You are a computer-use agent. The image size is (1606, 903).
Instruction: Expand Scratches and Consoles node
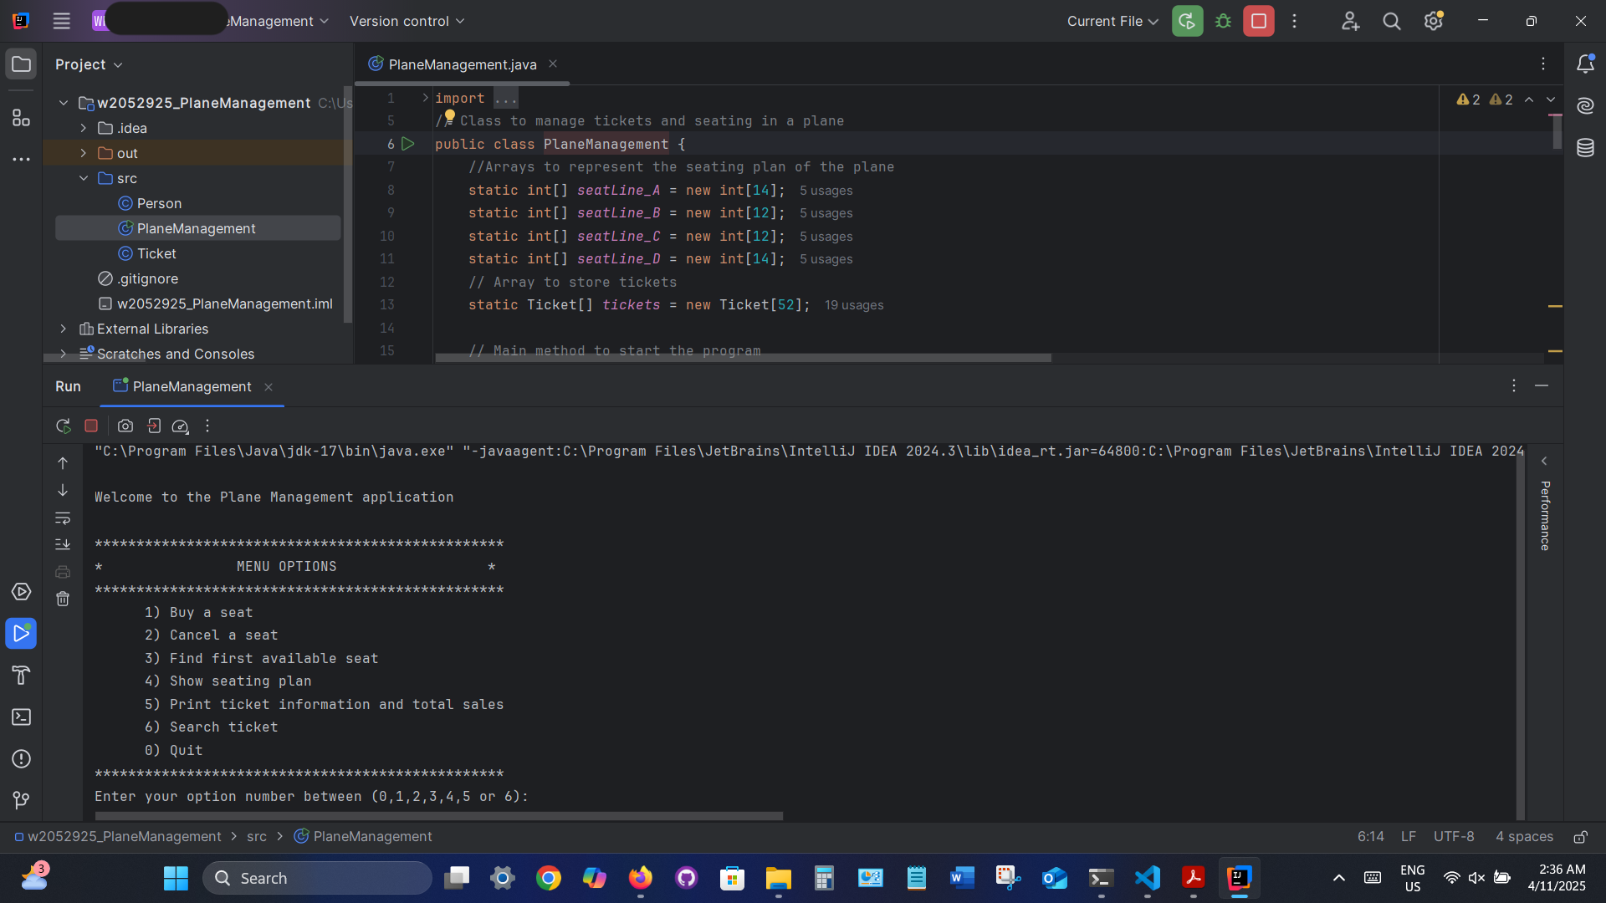tap(64, 354)
